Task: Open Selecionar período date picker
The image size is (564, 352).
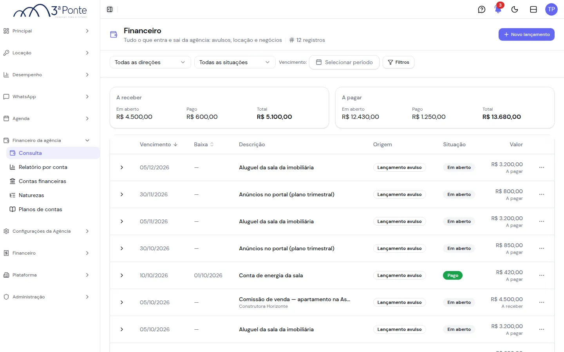Action: (344, 62)
